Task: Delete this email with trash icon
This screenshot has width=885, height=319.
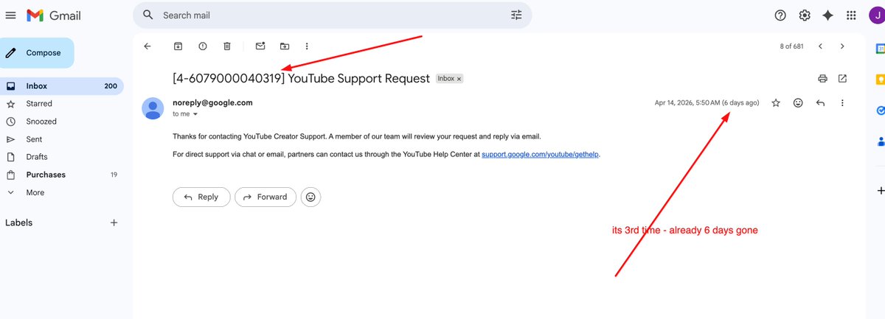Action: [x=227, y=46]
